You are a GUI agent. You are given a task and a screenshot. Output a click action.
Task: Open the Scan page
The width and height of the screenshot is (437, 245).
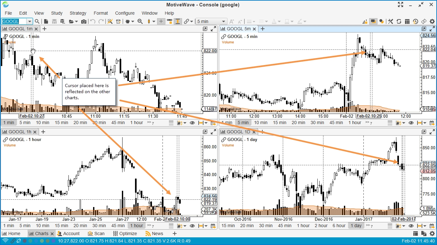[x=96, y=234]
